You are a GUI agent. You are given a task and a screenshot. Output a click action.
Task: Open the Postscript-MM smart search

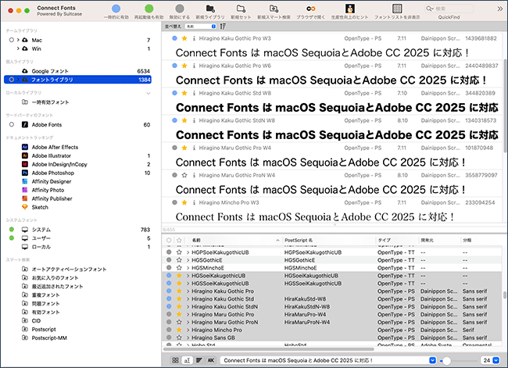pos(77,338)
